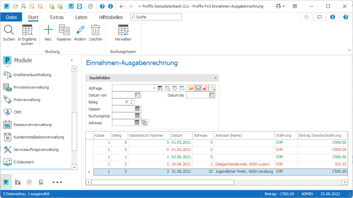Select row Jugendlicher Peter, 5600 Lenzburg

[x=220, y=172]
